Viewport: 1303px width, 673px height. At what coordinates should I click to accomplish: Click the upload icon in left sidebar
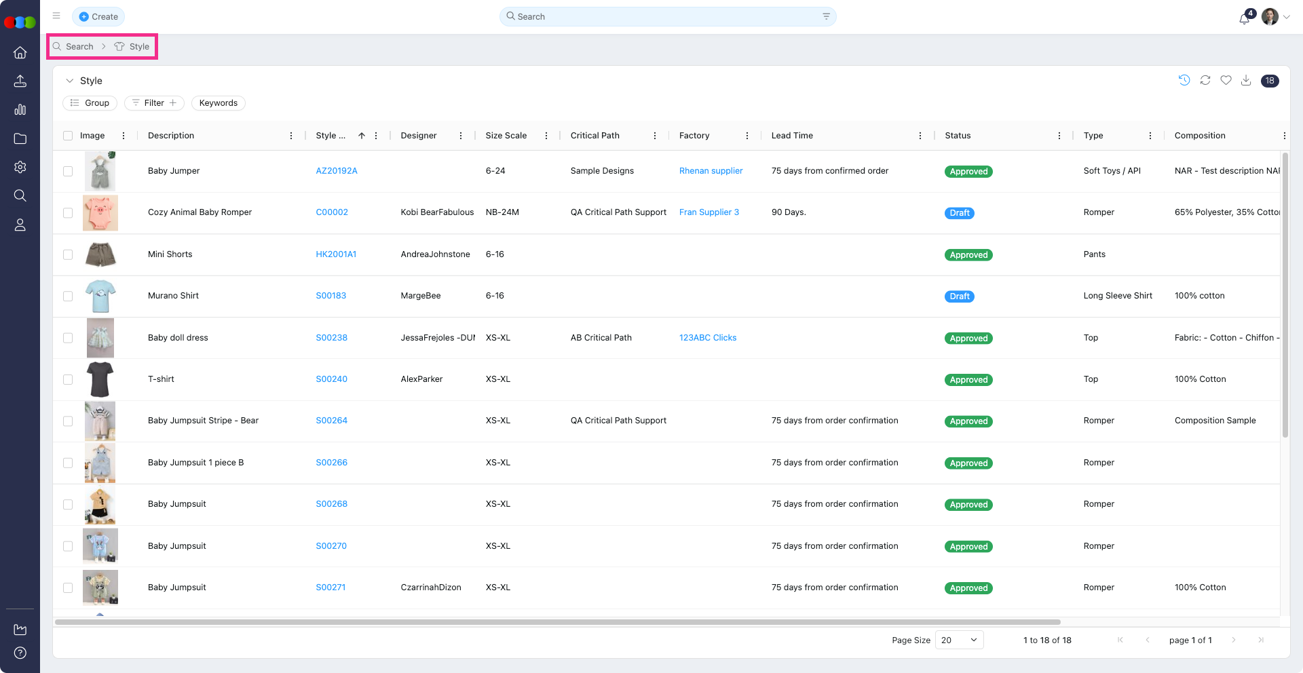[20, 81]
